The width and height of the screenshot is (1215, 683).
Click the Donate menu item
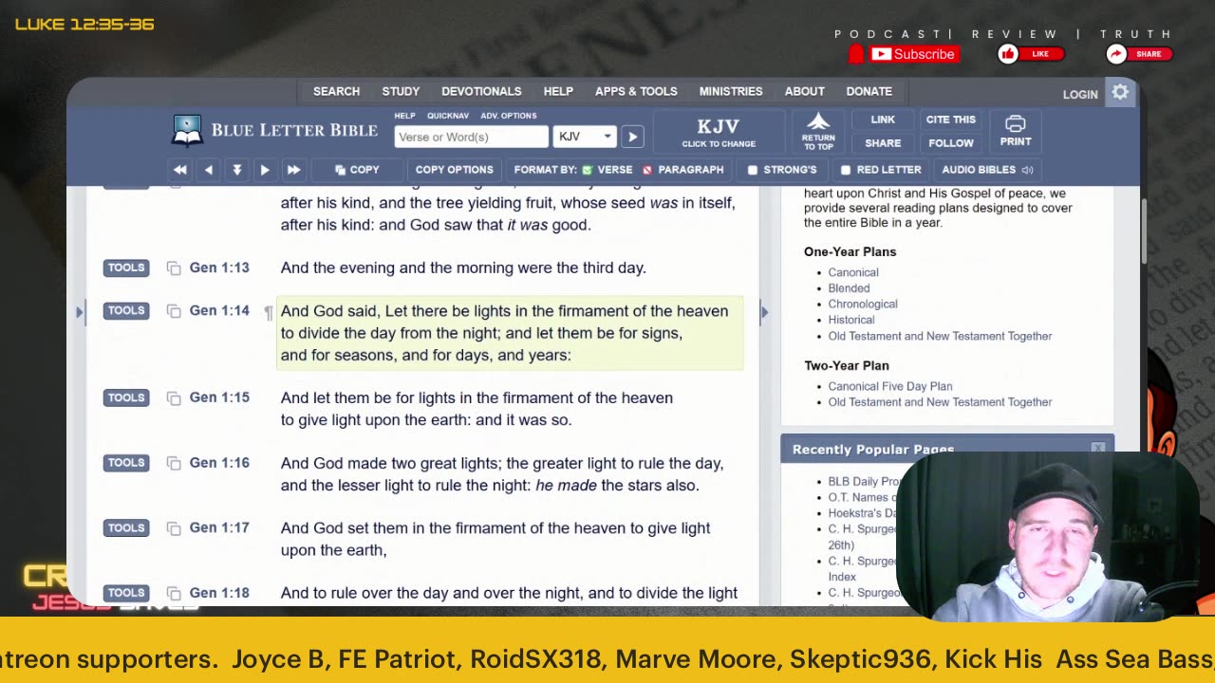[x=869, y=91]
